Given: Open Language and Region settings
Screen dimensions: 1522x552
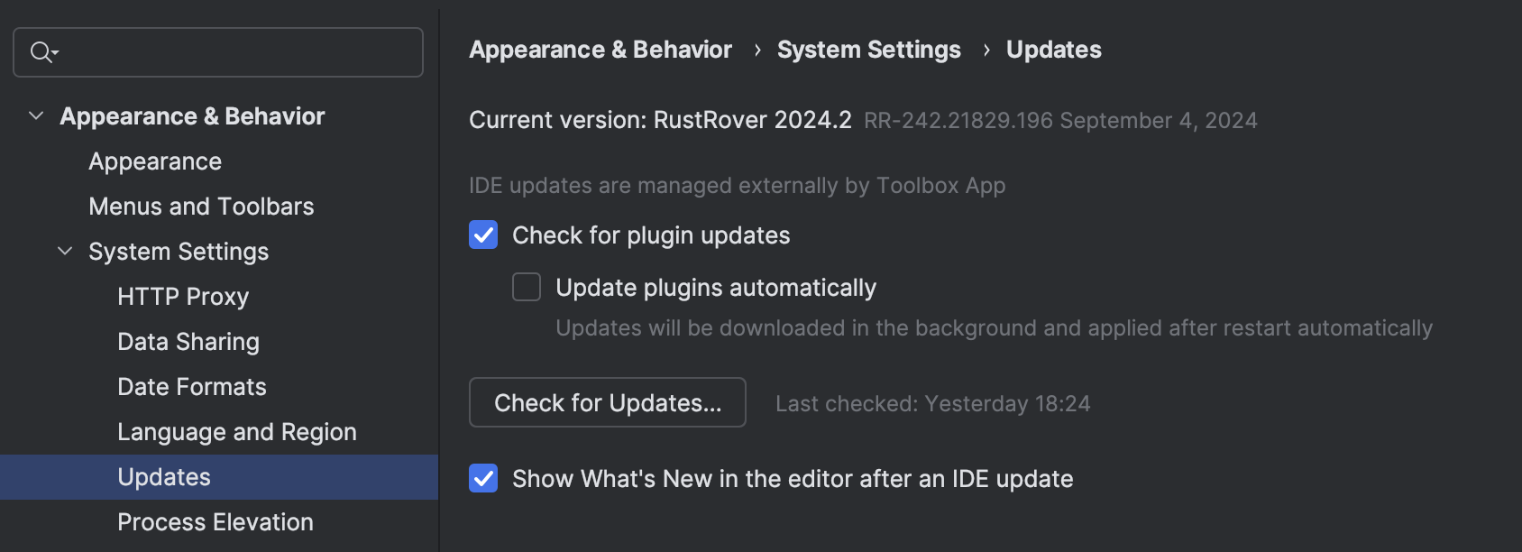Looking at the screenshot, I should click(236, 431).
